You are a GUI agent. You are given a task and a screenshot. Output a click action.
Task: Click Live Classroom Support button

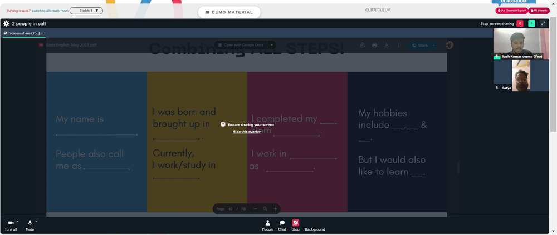511,11
